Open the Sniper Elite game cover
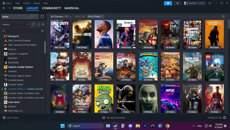The width and height of the screenshot is (230, 130). click(192, 66)
